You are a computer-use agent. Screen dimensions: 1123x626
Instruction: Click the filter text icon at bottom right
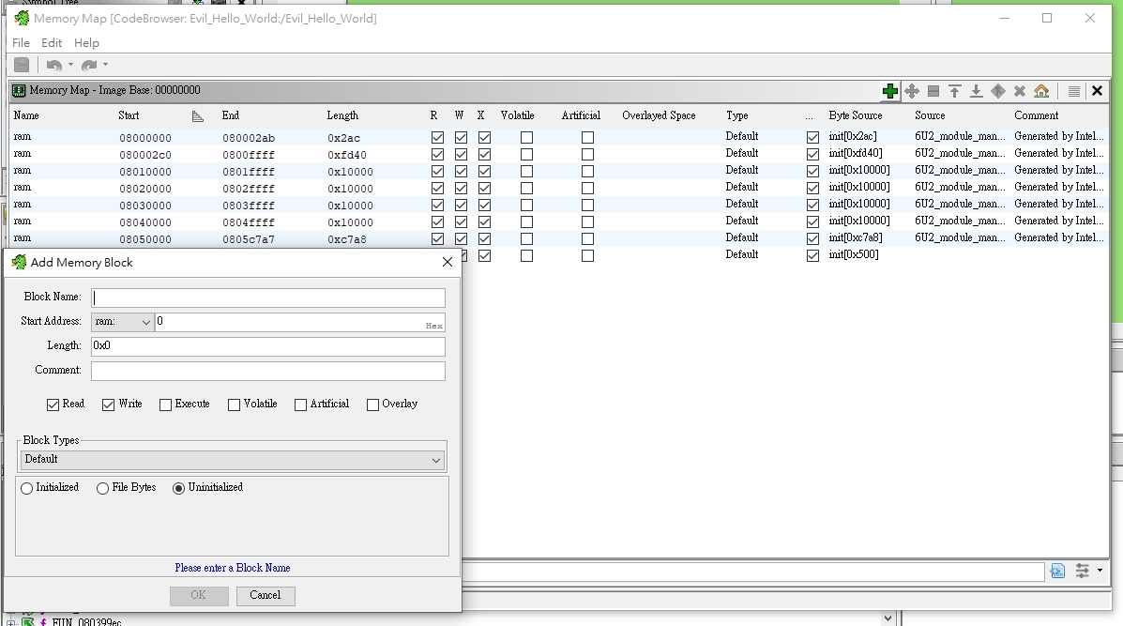[1058, 571]
